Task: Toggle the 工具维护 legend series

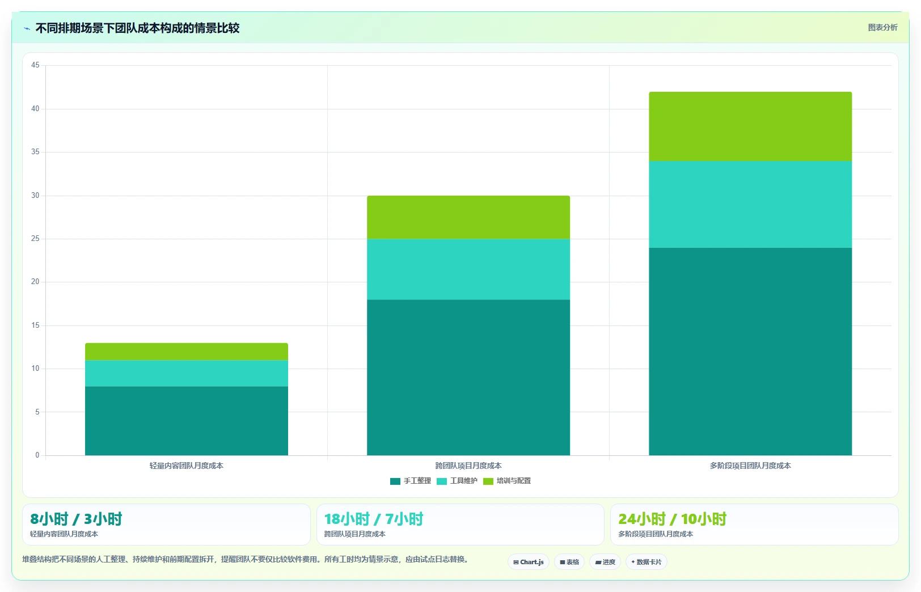Action: (457, 481)
